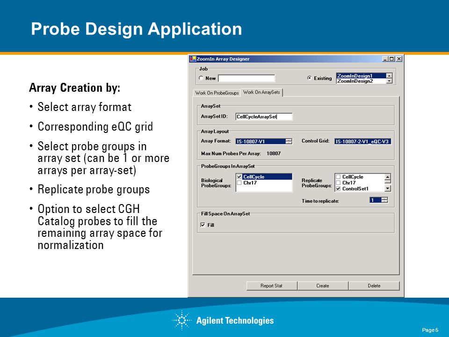Toggle the Fill checkbox

(x=203, y=225)
